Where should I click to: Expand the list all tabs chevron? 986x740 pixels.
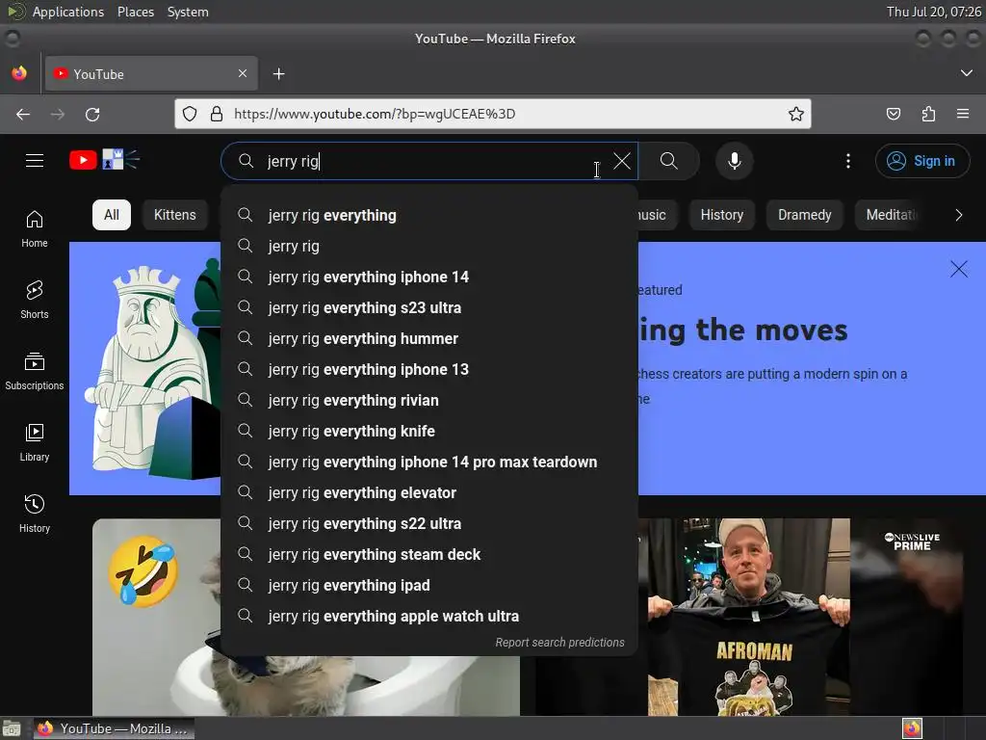(967, 73)
